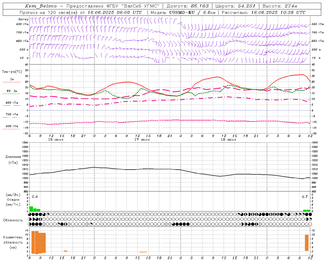
Task: Click the precipitation total value 0.7
Action: [305, 197]
